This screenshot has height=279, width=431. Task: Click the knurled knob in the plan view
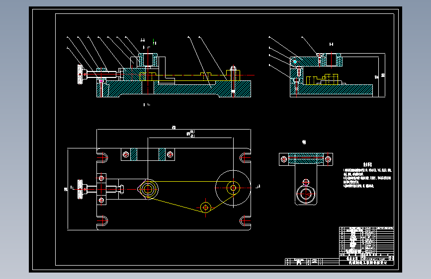(80, 189)
